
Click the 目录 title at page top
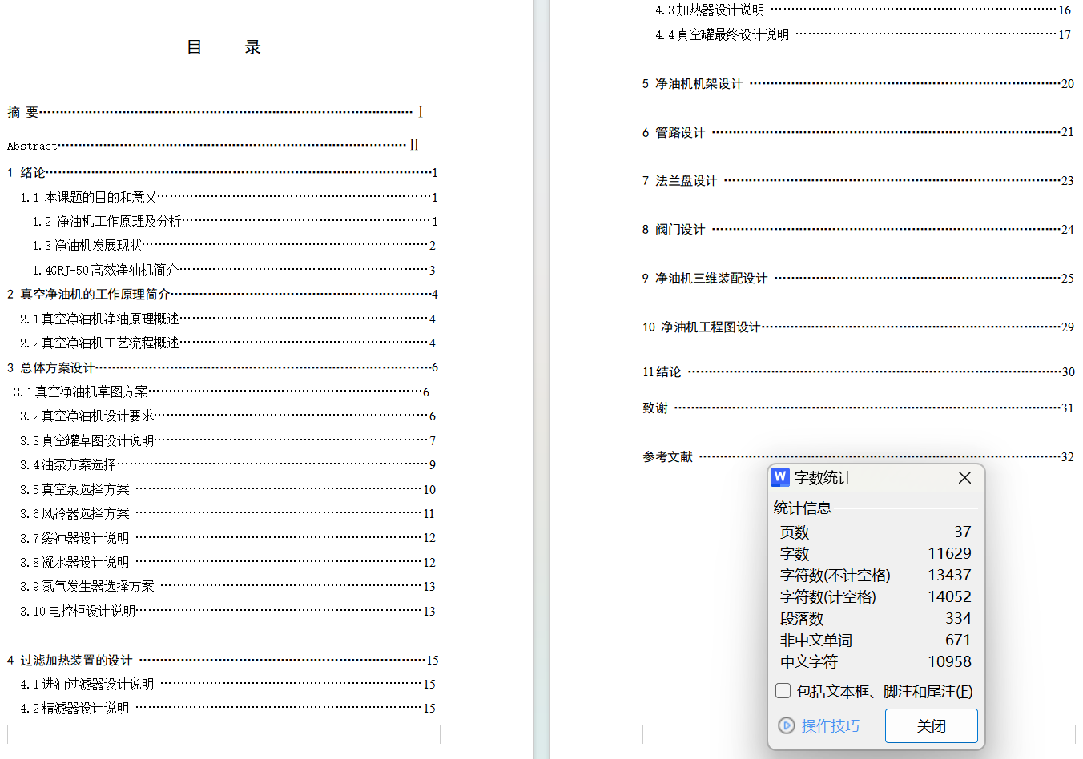coord(223,47)
